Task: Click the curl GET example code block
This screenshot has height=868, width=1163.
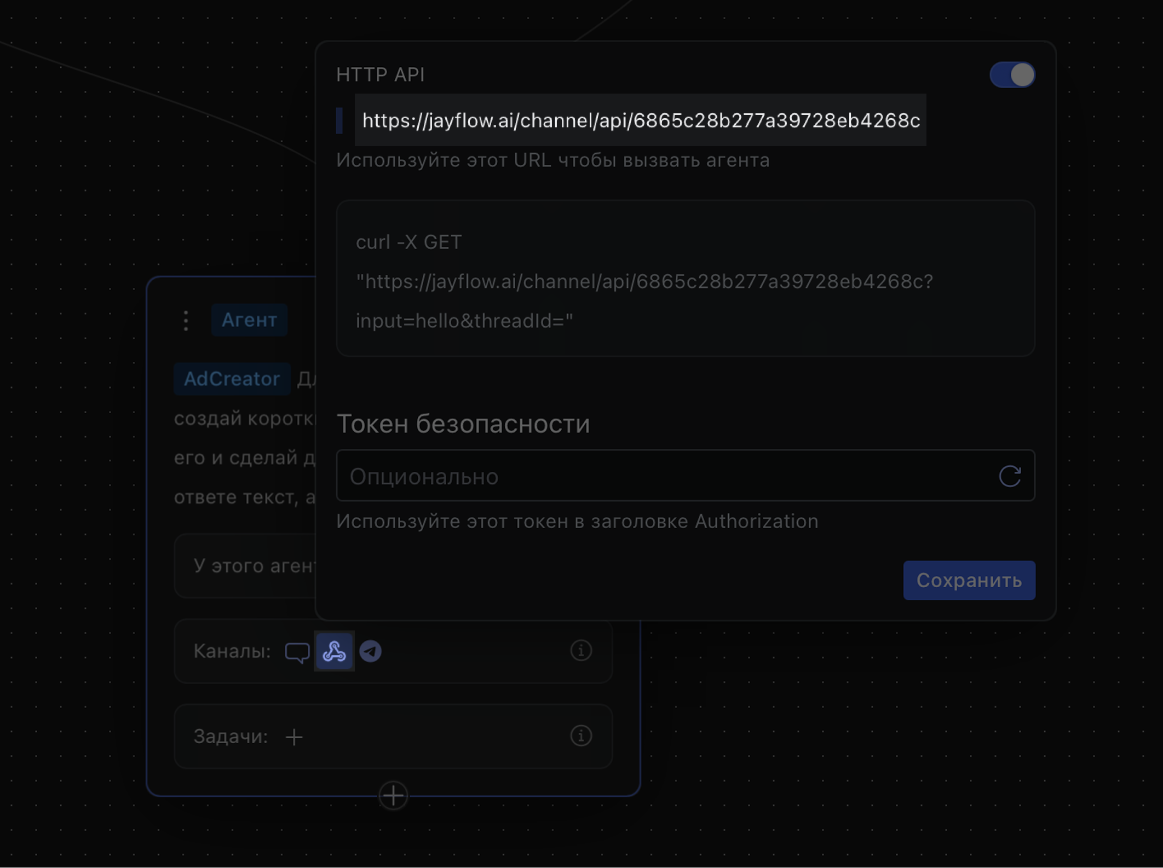Action: click(685, 279)
